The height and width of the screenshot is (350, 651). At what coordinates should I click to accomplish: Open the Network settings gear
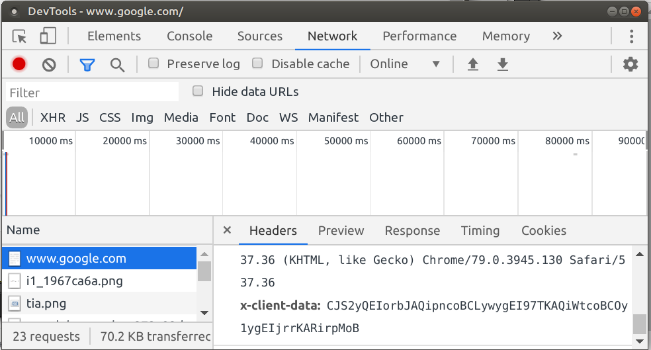coord(630,64)
